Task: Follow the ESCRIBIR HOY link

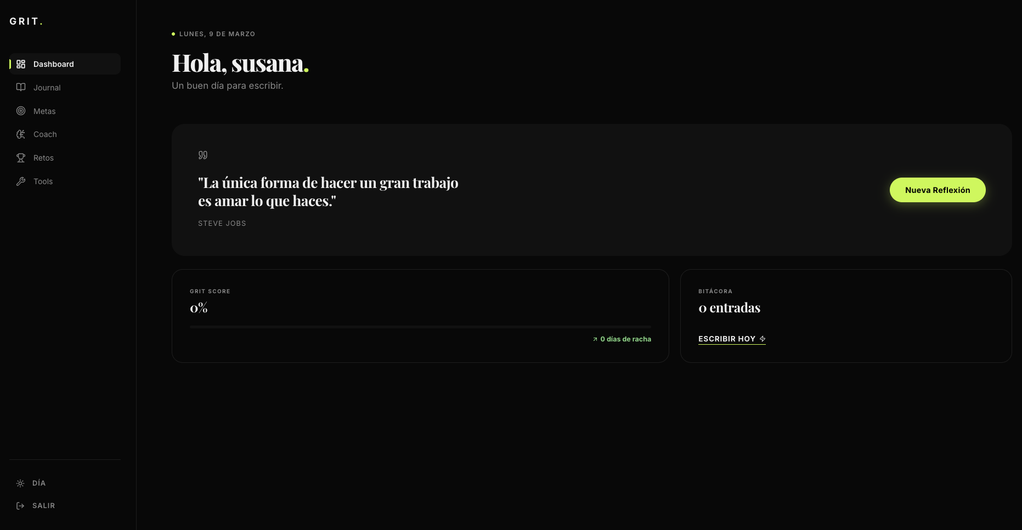Action: pyautogui.click(x=726, y=339)
